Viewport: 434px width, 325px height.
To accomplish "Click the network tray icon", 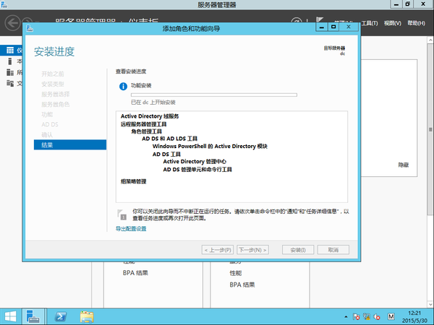I will (367, 317).
